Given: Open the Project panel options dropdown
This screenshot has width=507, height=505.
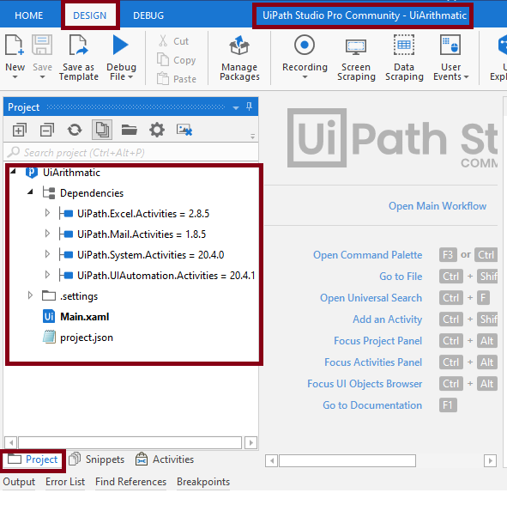Looking at the screenshot, I should (x=236, y=108).
